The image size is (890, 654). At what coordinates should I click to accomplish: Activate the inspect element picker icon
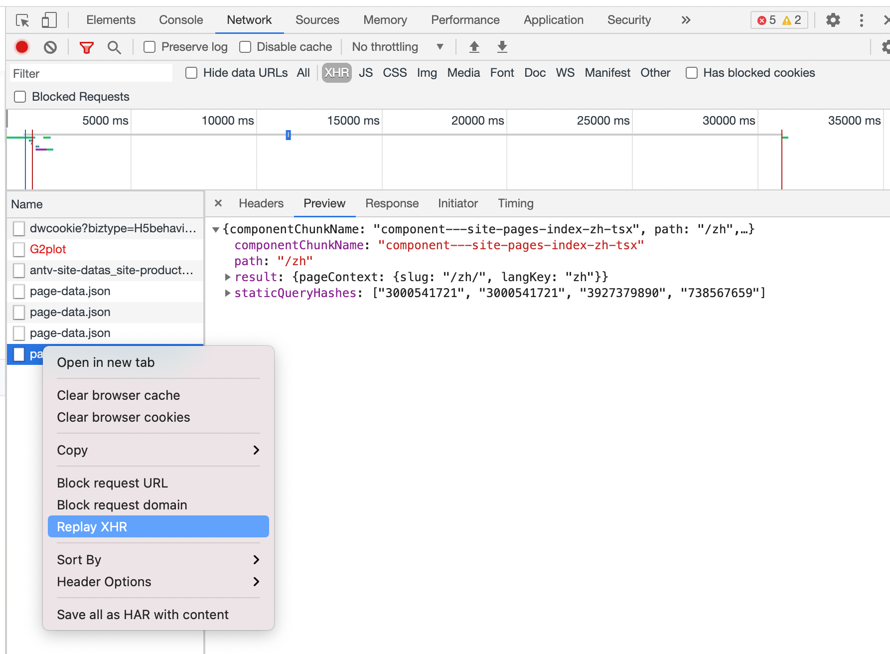pyautogui.click(x=22, y=20)
